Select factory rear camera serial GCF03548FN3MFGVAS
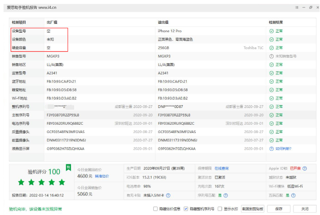Screen dimensions: 320x215 pyautogui.click(x=65, y=132)
